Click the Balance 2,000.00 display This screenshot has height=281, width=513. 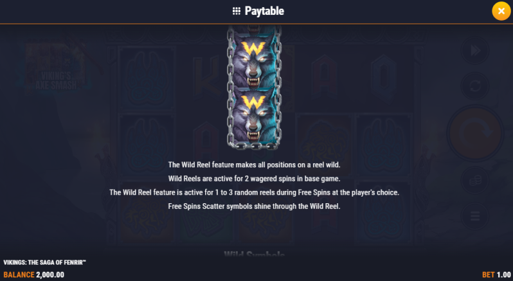coord(33,275)
